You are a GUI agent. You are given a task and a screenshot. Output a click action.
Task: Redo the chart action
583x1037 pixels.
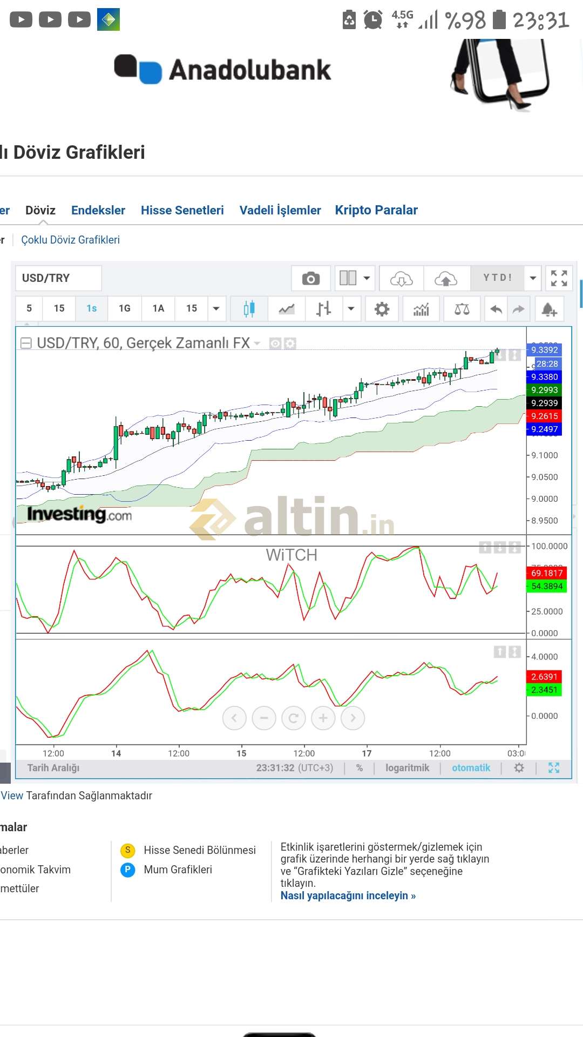coord(518,309)
